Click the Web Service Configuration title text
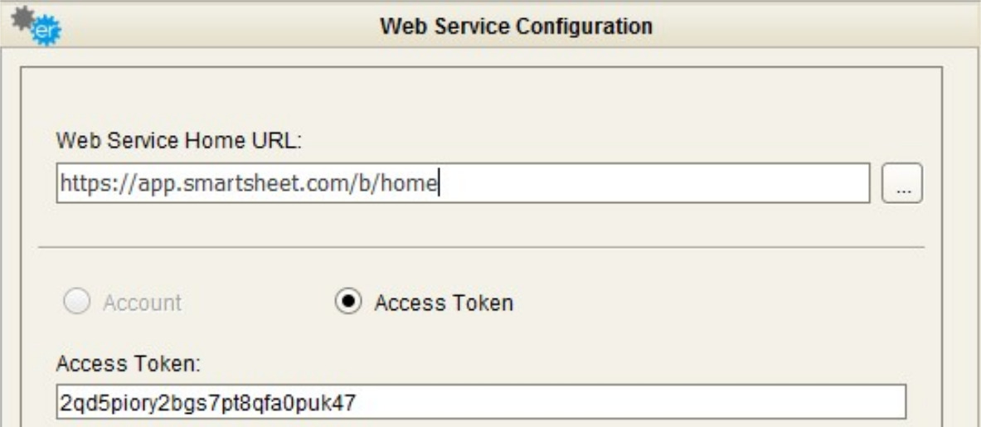Image resolution: width=981 pixels, height=427 pixels. [x=516, y=27]
